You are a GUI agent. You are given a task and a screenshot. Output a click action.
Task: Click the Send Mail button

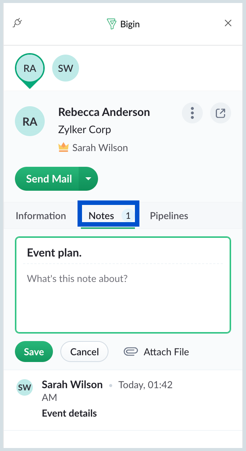47,179
